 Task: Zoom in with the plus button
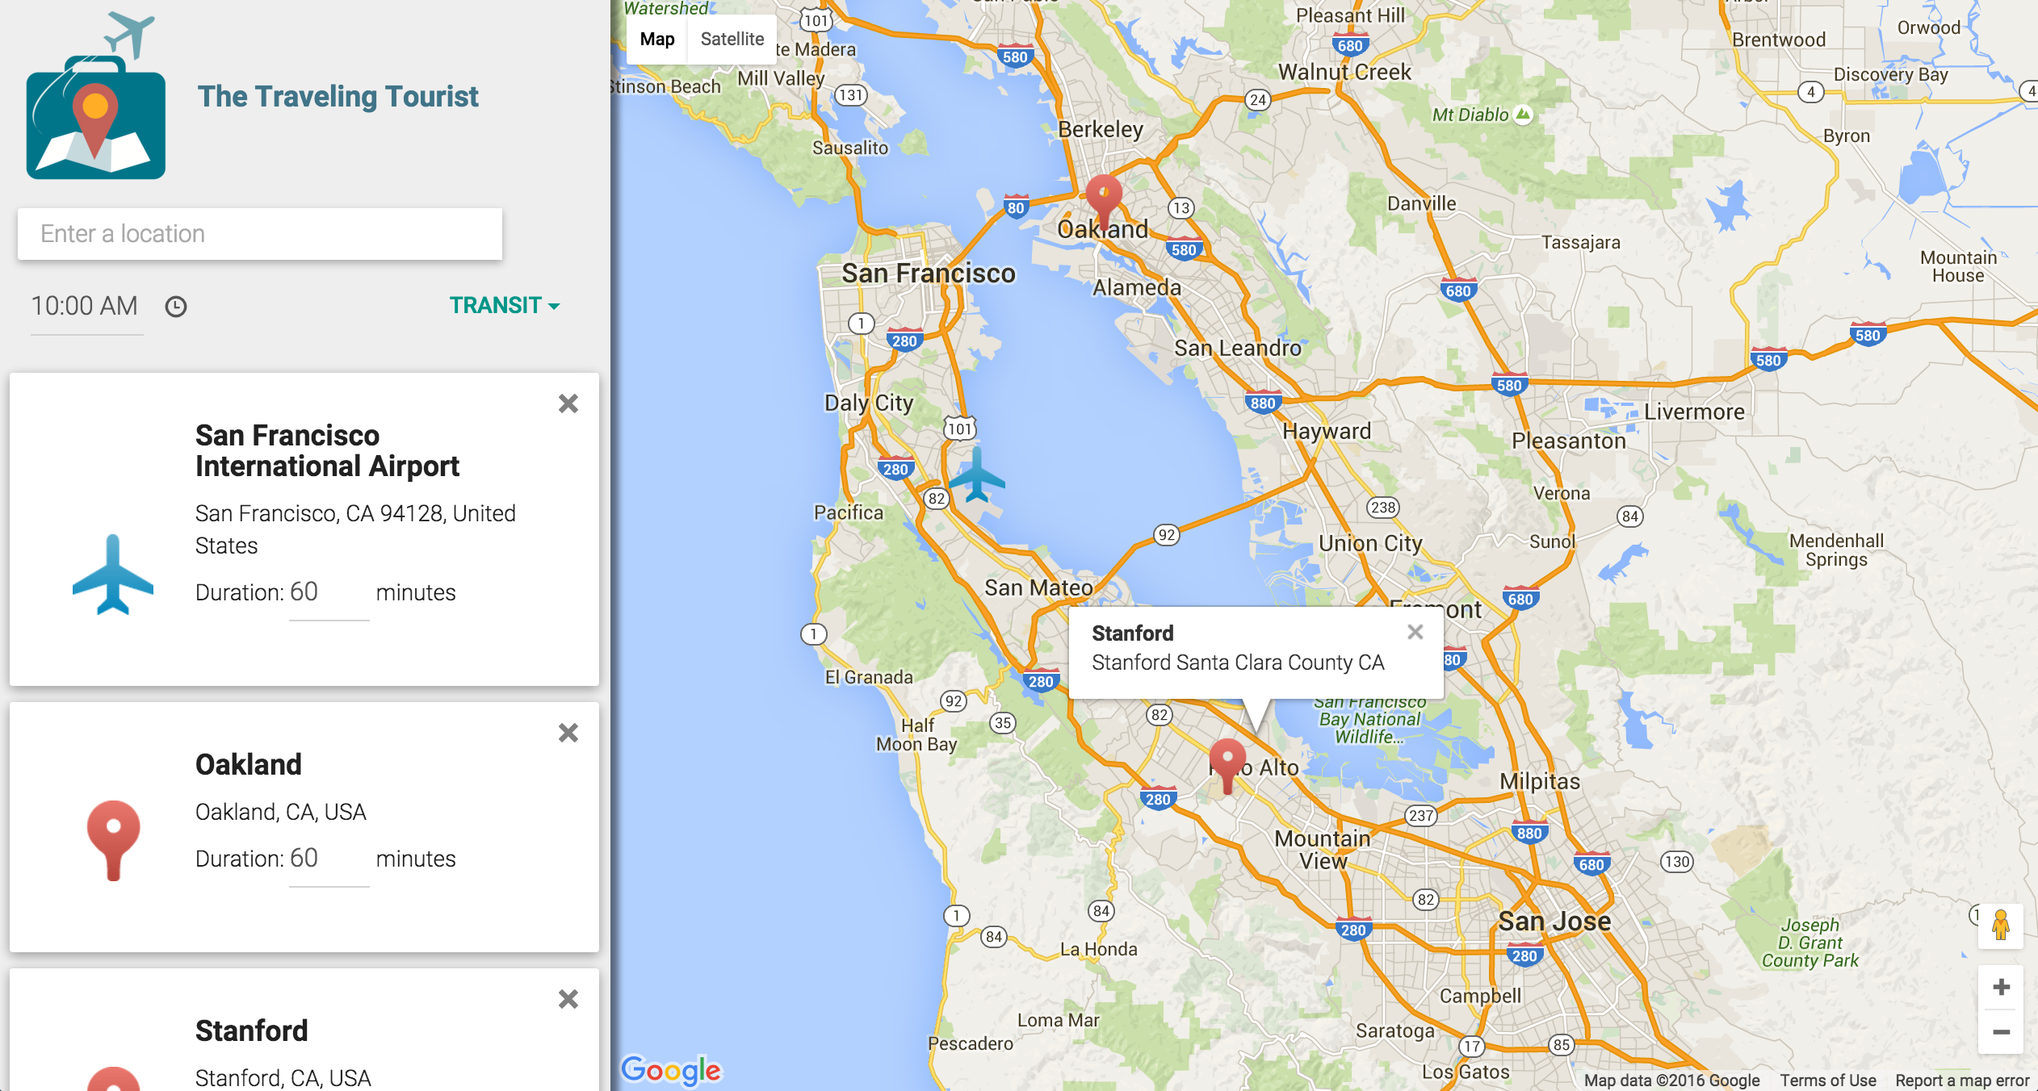[x=2001, y=987]
